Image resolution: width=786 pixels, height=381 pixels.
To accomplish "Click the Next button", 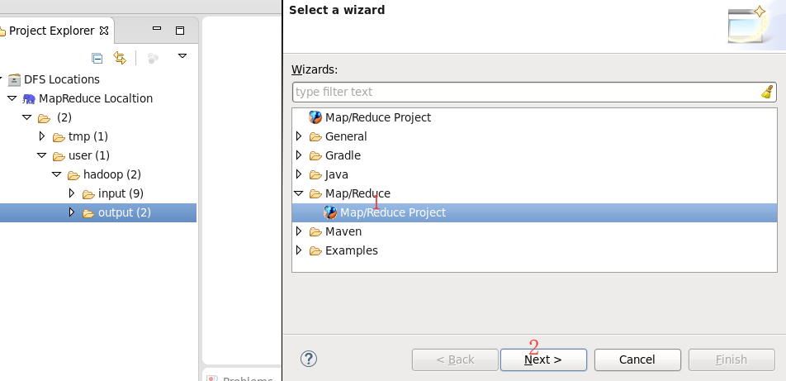I will click(x=543, y=360).
